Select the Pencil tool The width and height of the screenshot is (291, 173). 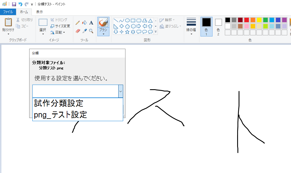point(77,22)
